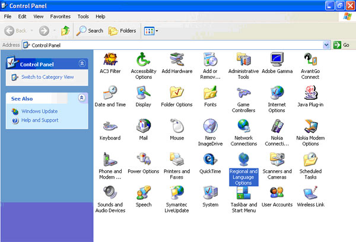Open the QuickTime icon
The image size is (356, 242).
coord(210,160)
